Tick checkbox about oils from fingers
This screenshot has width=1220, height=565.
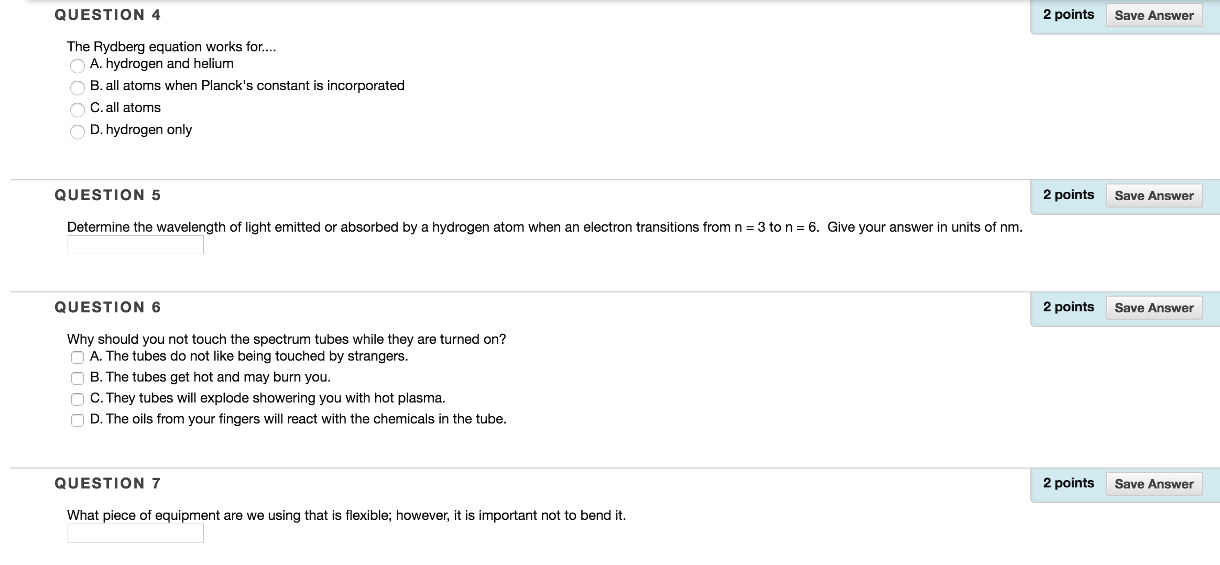78,420
